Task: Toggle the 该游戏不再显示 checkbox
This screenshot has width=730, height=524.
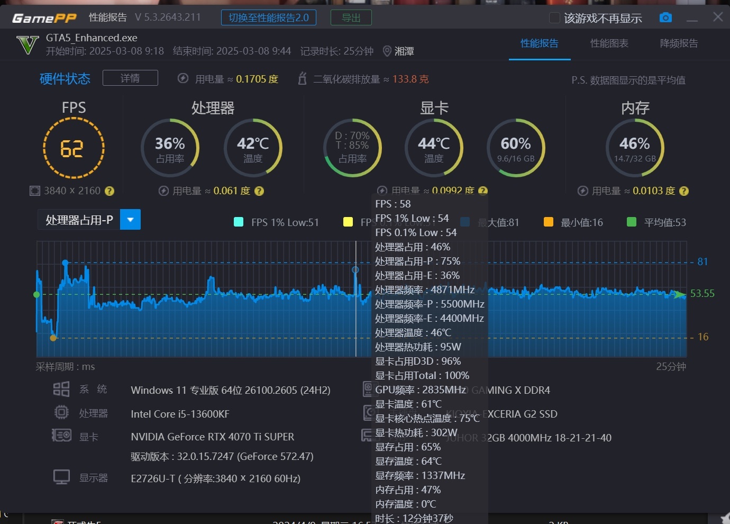Action: 554,18
